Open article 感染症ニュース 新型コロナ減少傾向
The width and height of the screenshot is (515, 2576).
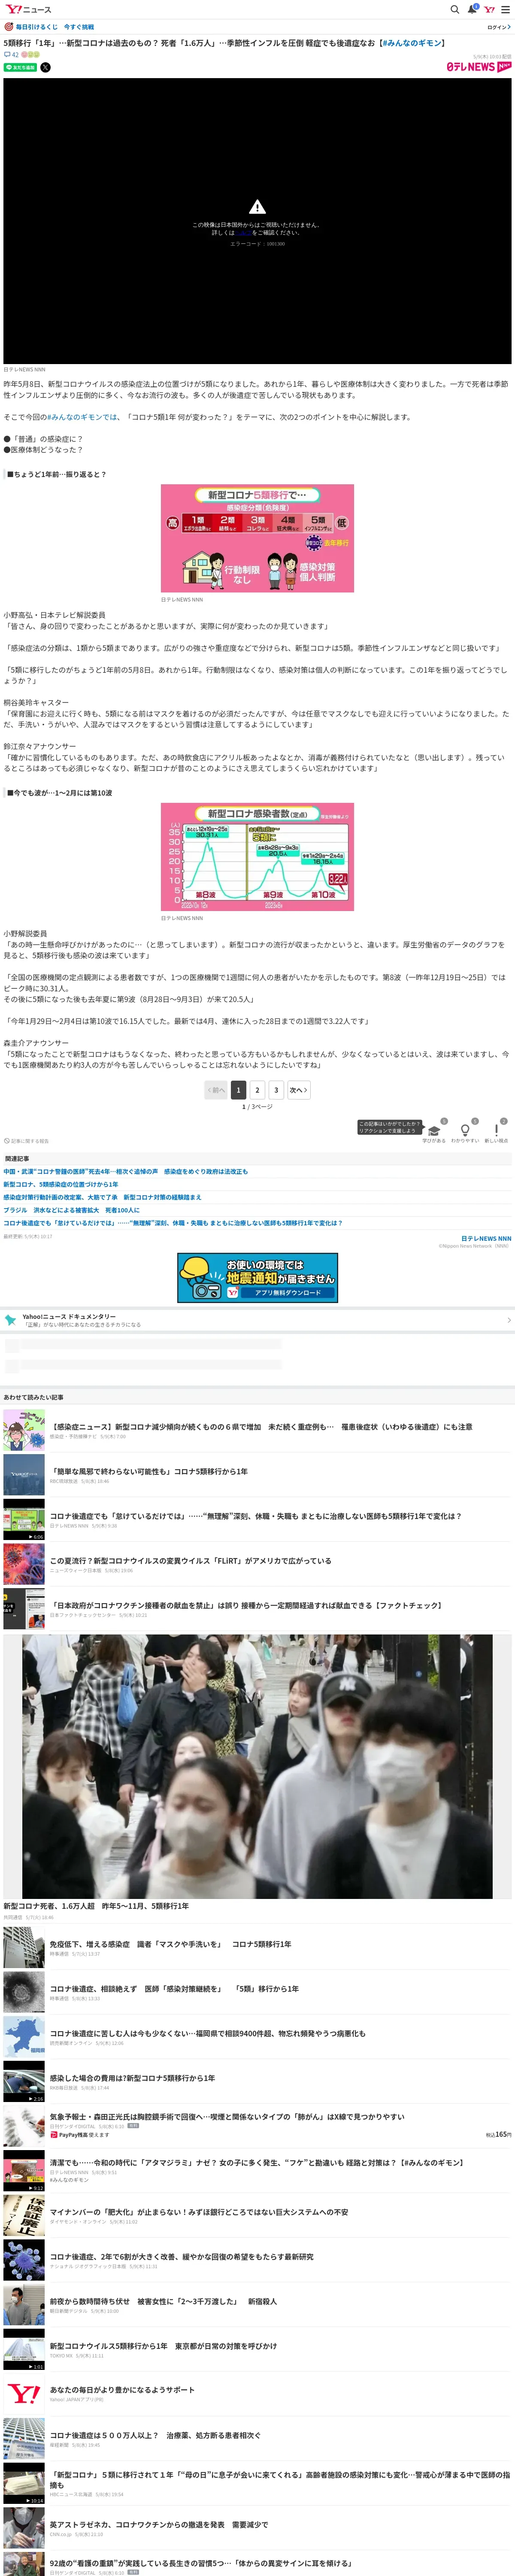(261, 1427)
